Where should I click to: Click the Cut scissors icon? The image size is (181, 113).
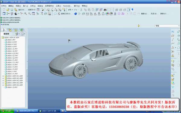tap(81, 10)
